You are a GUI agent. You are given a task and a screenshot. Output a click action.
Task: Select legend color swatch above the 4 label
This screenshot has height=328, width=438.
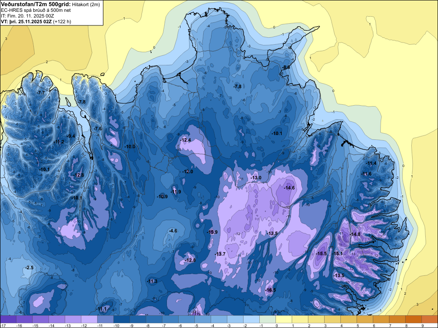[349, 319]
